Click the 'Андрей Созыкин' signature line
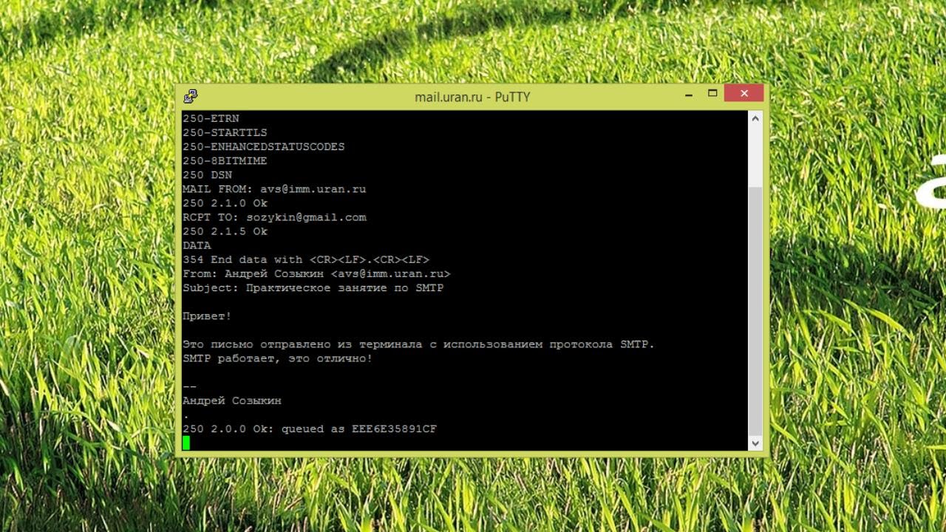This screenshot has width=946, height=532. point(232,400)
